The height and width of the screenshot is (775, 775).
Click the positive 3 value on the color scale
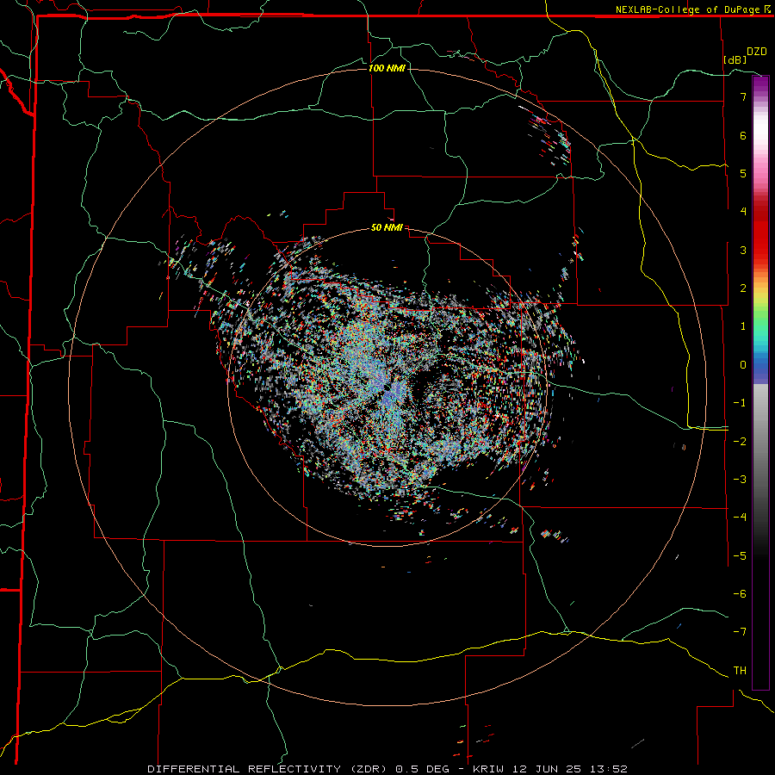(743, 250)
